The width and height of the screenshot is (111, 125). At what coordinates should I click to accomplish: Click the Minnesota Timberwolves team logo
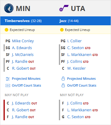tap(9, 8)
